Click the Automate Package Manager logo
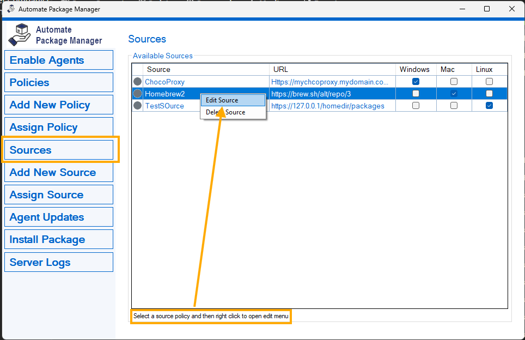The height and width of the screenshot is (340, 525). click(x=20, y=34)
